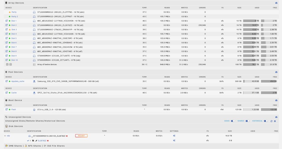Click array total used bar 78.1 TB
The image size is (282, 149).
(x=251, y=64)
